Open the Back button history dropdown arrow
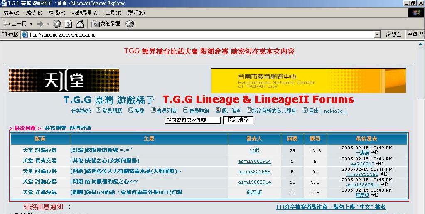 pyautogui.click(x=31, y=24)
